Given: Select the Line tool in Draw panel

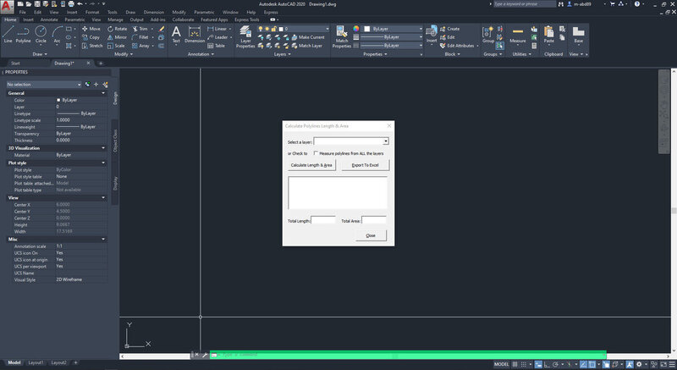Looking at the screenshot, I should point(8,35).
